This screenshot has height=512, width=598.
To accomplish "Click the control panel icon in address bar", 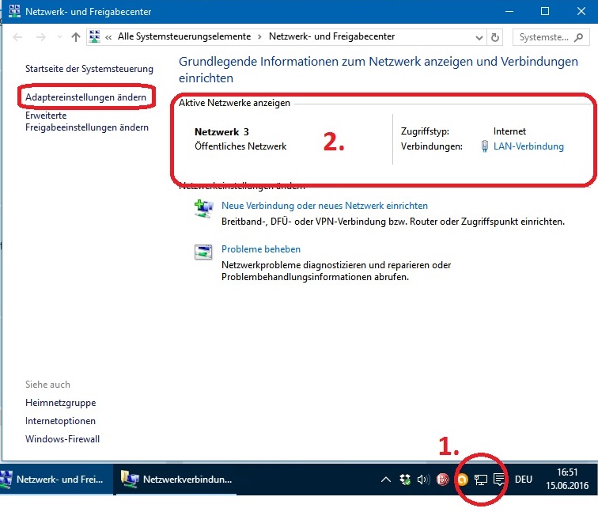I will point(95,36).
